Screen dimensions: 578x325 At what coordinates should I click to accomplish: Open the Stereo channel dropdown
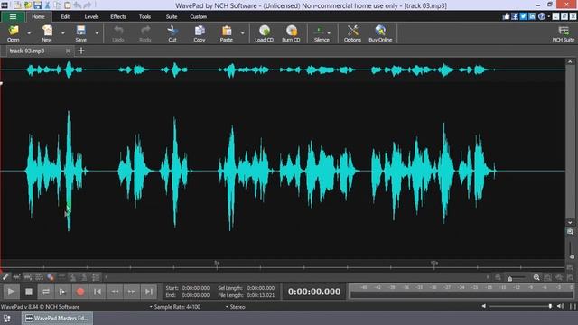point(235,307)
